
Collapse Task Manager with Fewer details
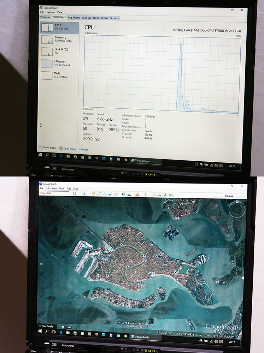[x=48, y=147]
